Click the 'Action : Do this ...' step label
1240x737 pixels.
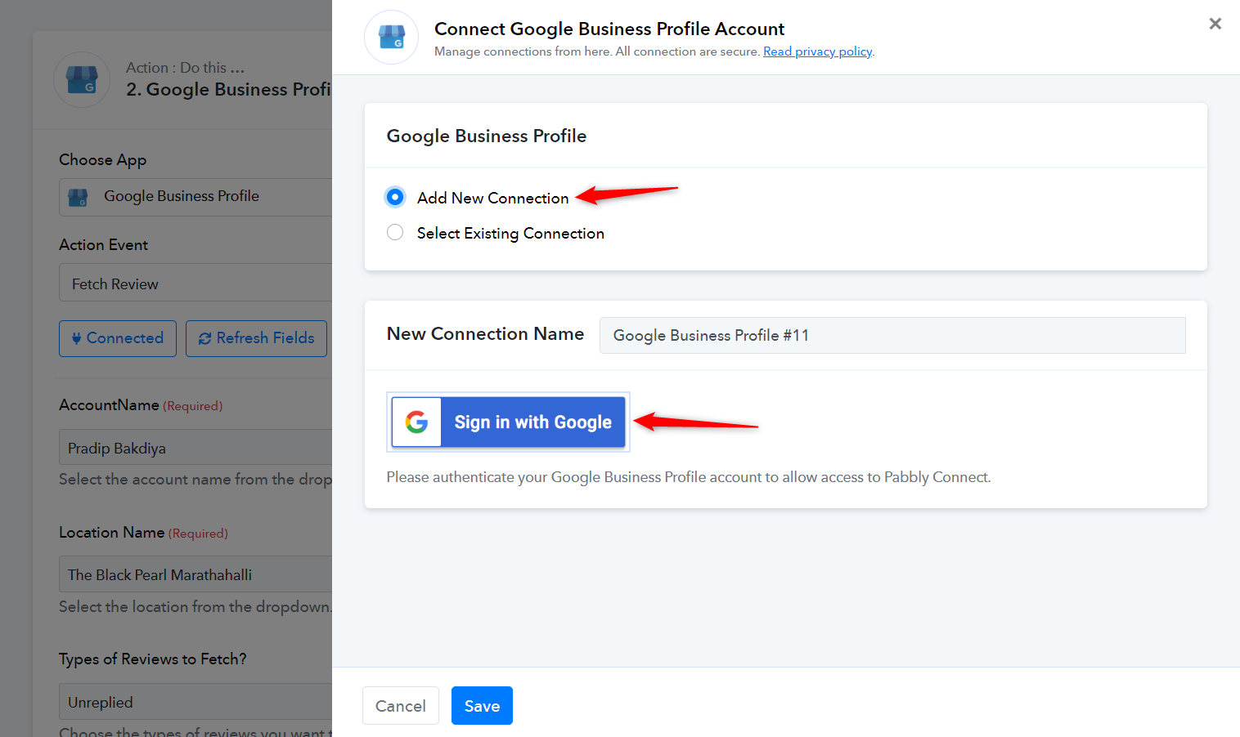(x=185, y=68)
